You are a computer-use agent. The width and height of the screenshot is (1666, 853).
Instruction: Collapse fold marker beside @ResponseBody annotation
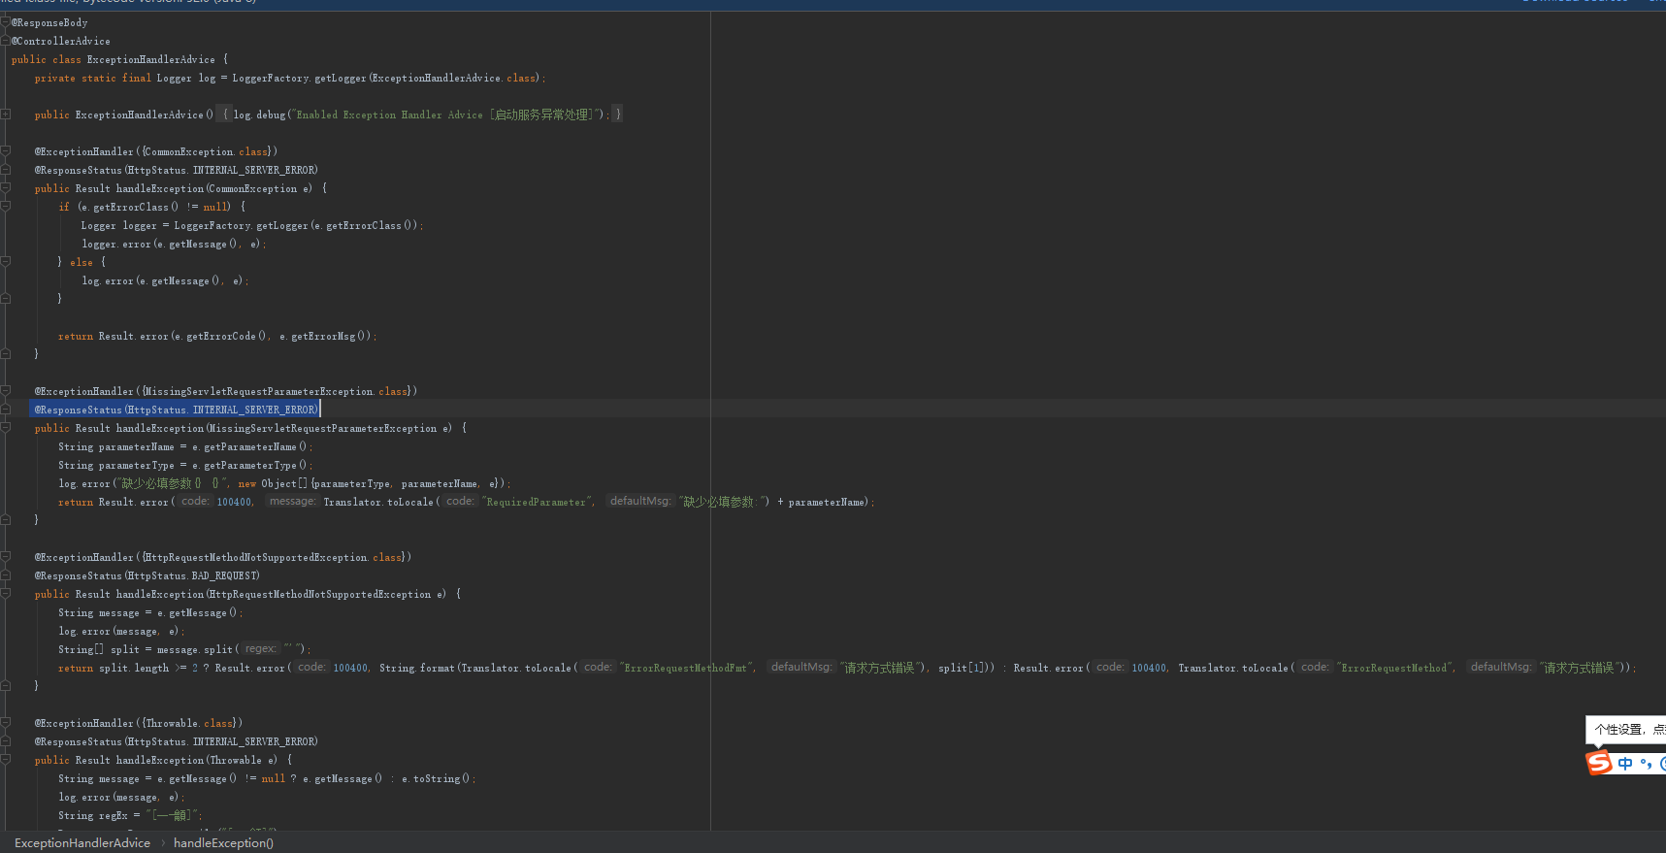(5, 22)
